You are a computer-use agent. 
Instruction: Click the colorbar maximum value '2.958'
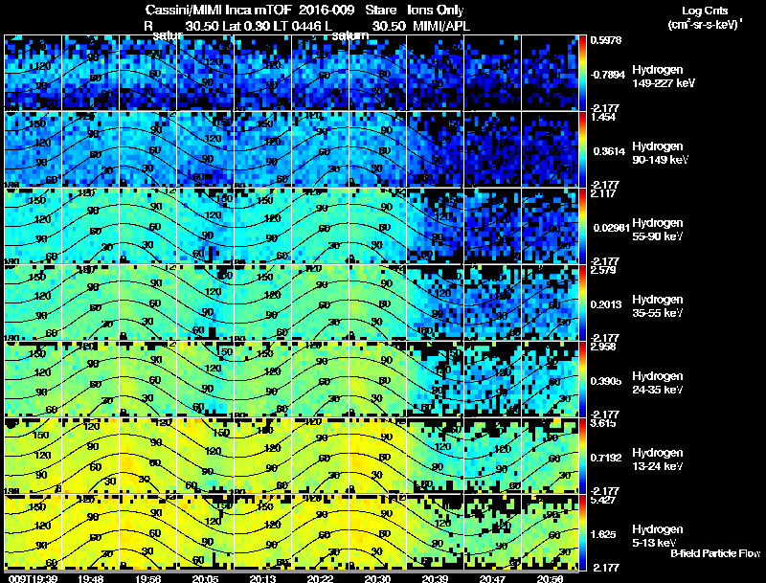(603, 347)
